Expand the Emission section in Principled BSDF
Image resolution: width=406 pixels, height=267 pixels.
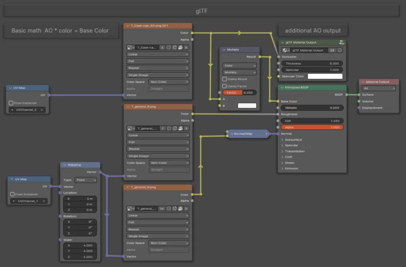tap(283, 168)
